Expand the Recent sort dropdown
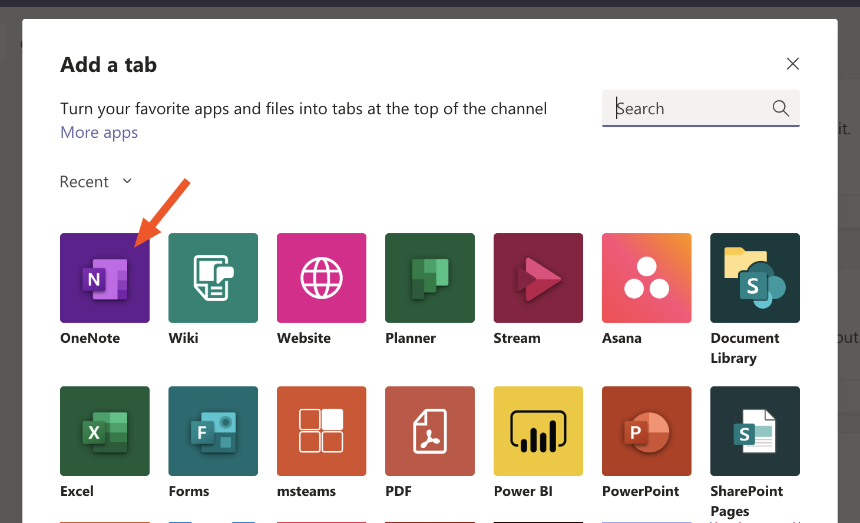The image size is (860, 523). (96, 181)
